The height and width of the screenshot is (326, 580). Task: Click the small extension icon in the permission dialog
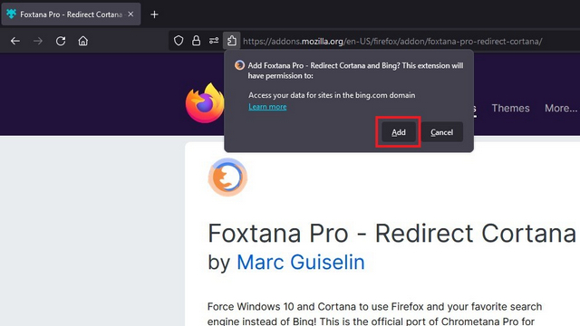(239, 65)
